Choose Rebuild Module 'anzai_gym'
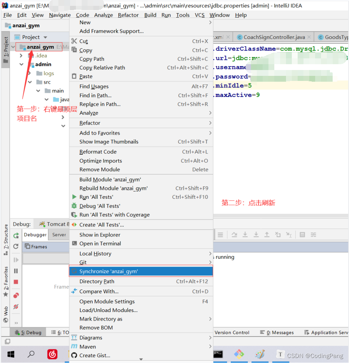 point(141,188)
